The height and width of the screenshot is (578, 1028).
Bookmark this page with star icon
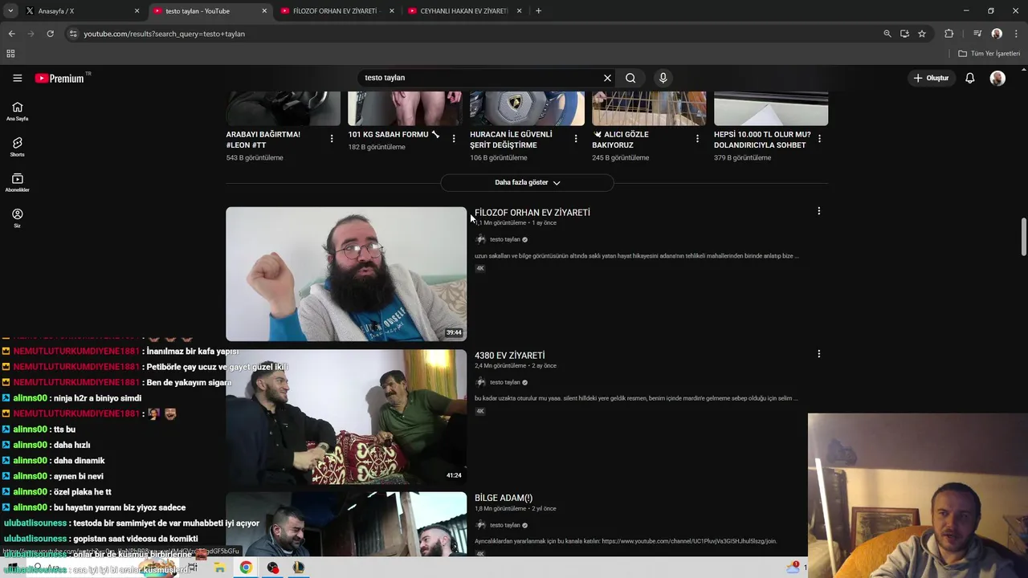pos(922,34)
